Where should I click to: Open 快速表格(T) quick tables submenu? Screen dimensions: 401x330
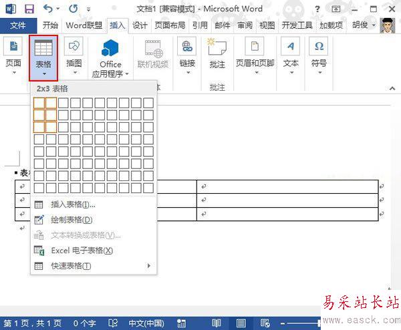pos(94,266)
